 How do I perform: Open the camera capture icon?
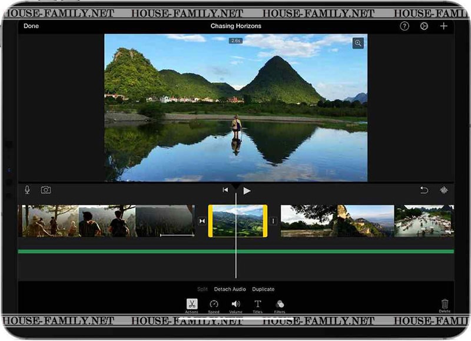(46, 190)
